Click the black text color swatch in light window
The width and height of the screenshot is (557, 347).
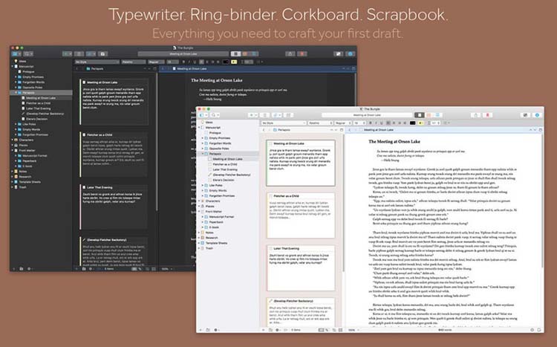point(412,123)
